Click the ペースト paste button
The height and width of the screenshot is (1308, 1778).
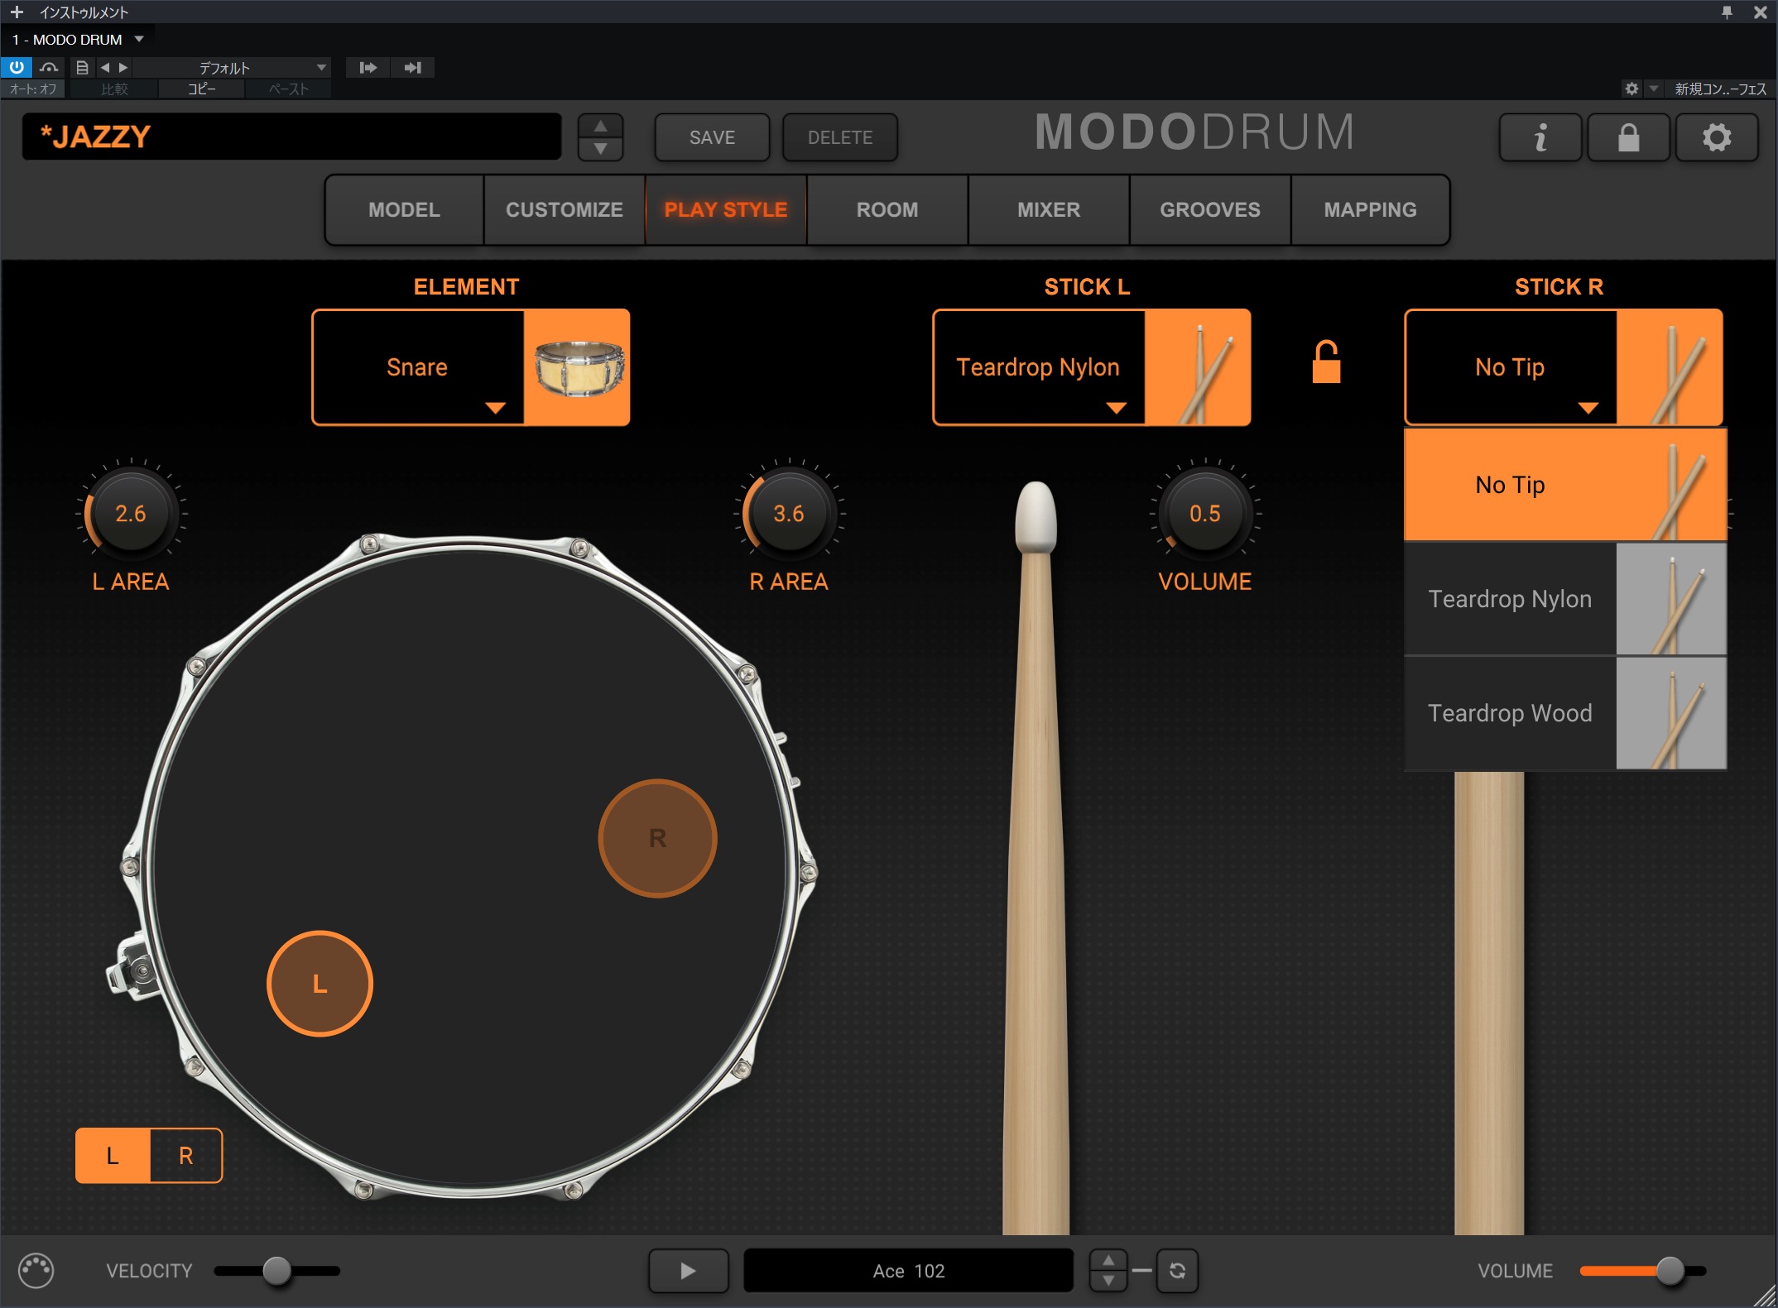pos(289,89)
